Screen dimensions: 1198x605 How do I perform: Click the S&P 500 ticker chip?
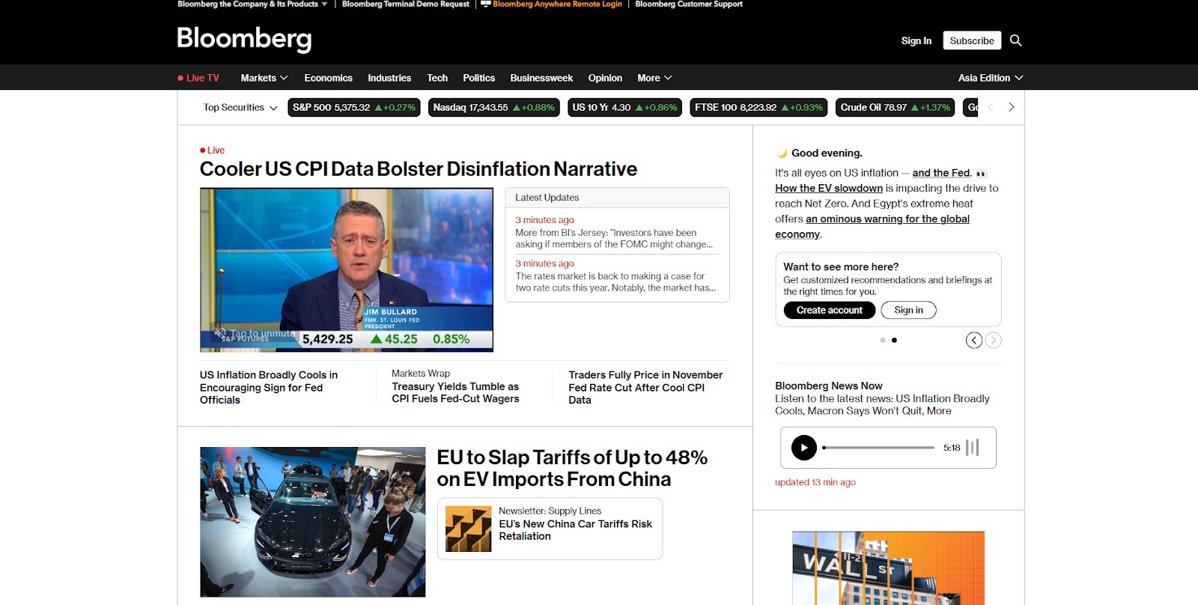354,107
